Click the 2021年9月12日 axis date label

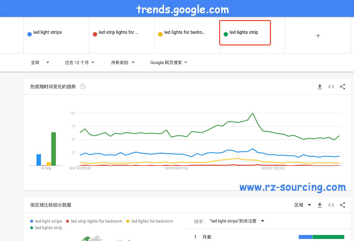176,168
